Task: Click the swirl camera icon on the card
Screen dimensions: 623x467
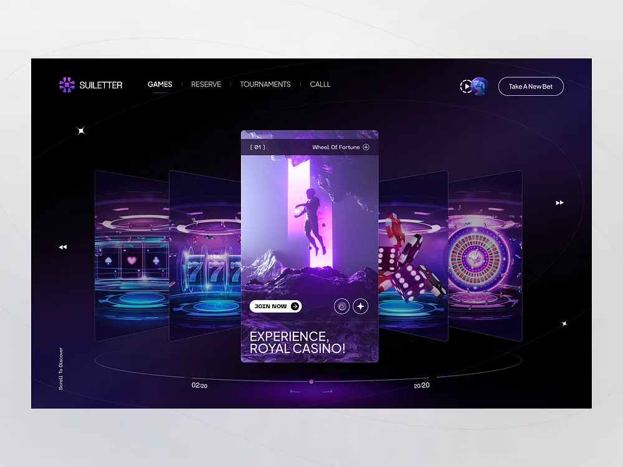Action: (341, 306)
